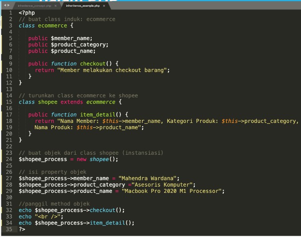This screenshot has height=237, width=301.
Task: Click 'Nama Produk:' text on line 19
Action: [x=54, y=127]
